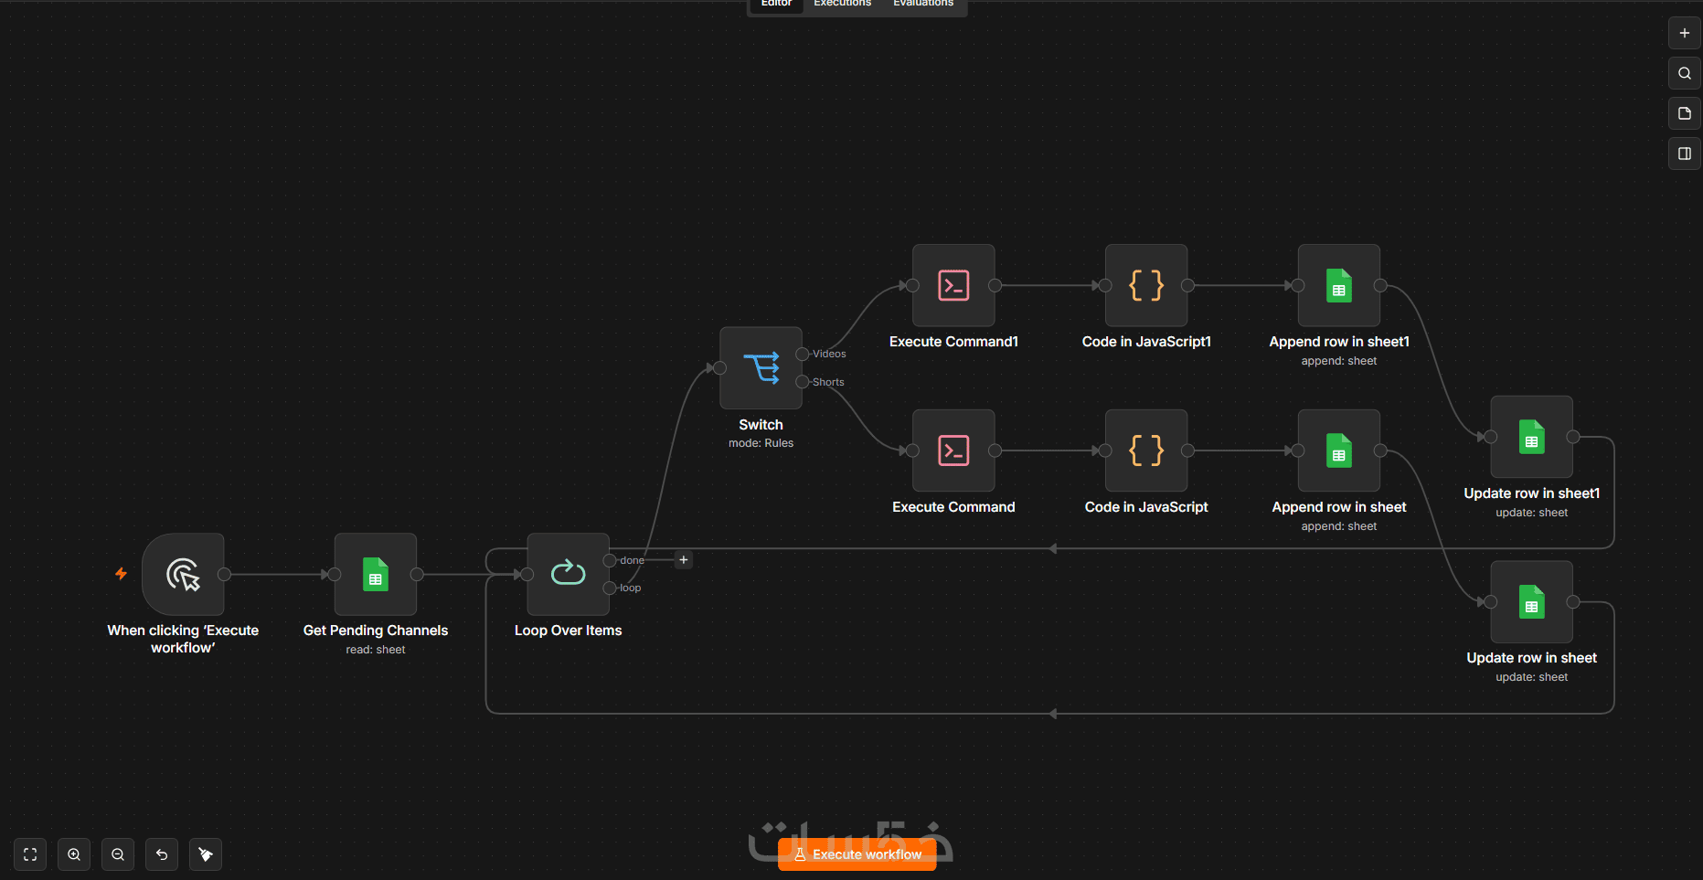
Task: Switch to the Evaluations tab
Action: pos(923,4)
